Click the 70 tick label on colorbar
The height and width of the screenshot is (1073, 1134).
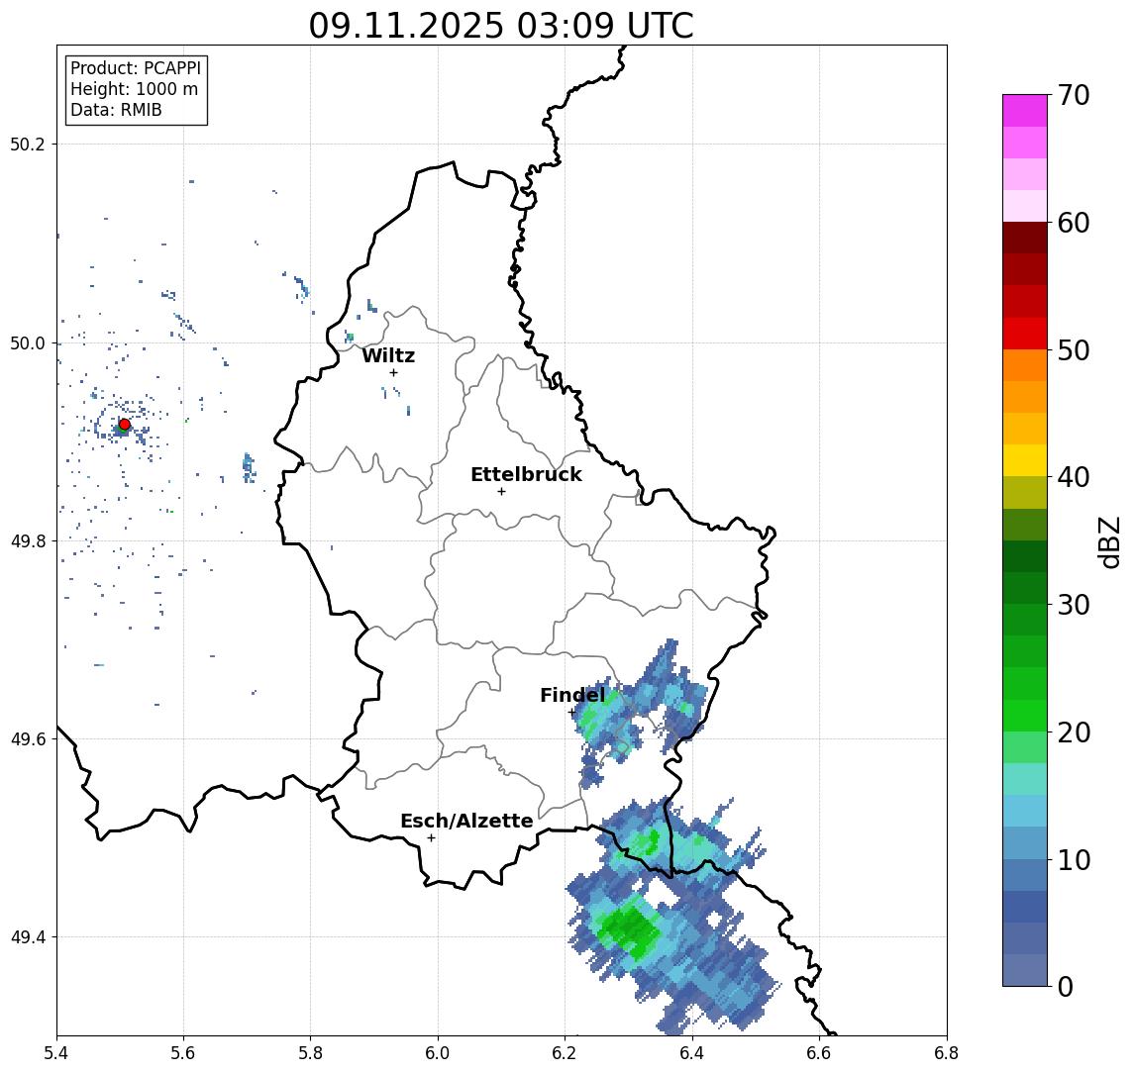pos(1074,95)
